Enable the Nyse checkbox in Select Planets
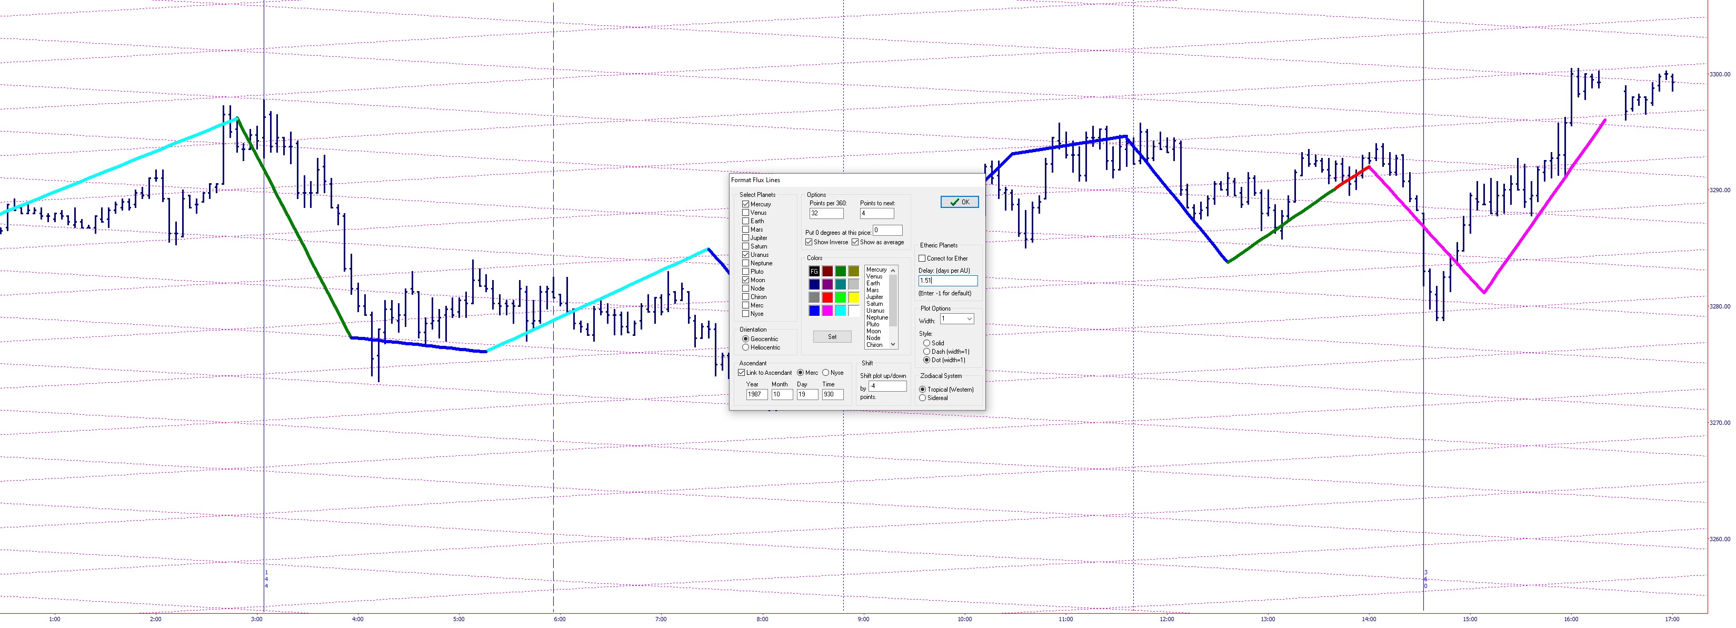The height and width of the screenshot is (628, 1736). point(745,313)
